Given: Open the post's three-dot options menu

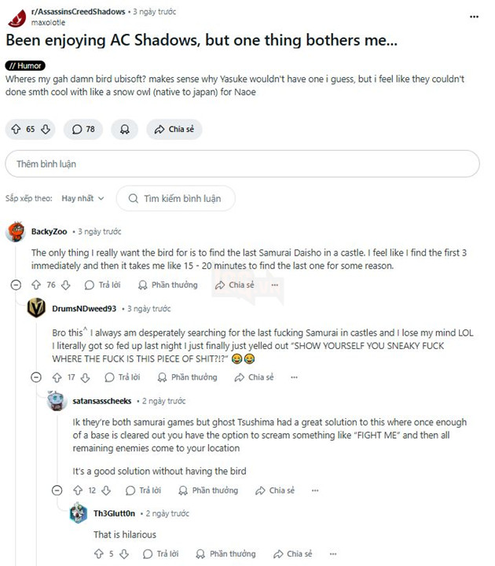Looking at the screenshot, I should [474, 16].
